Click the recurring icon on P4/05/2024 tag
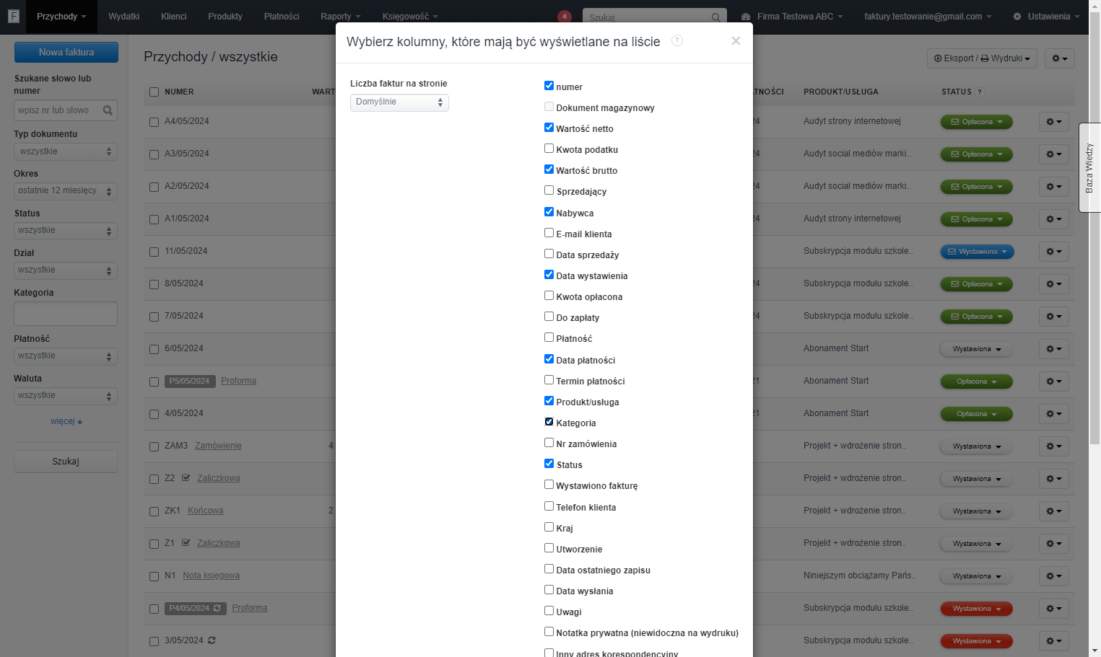 tap(217, 608)
